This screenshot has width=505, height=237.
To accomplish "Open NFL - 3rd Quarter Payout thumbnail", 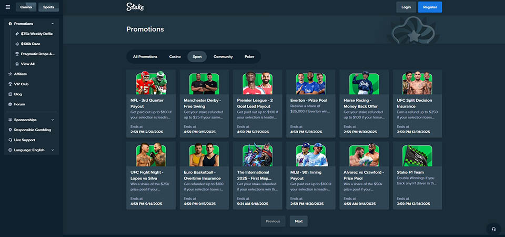I will [151, 83].
